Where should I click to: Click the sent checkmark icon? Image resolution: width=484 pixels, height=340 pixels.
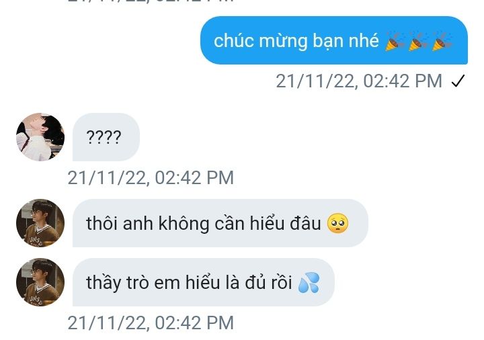click(x=458, y=81)
